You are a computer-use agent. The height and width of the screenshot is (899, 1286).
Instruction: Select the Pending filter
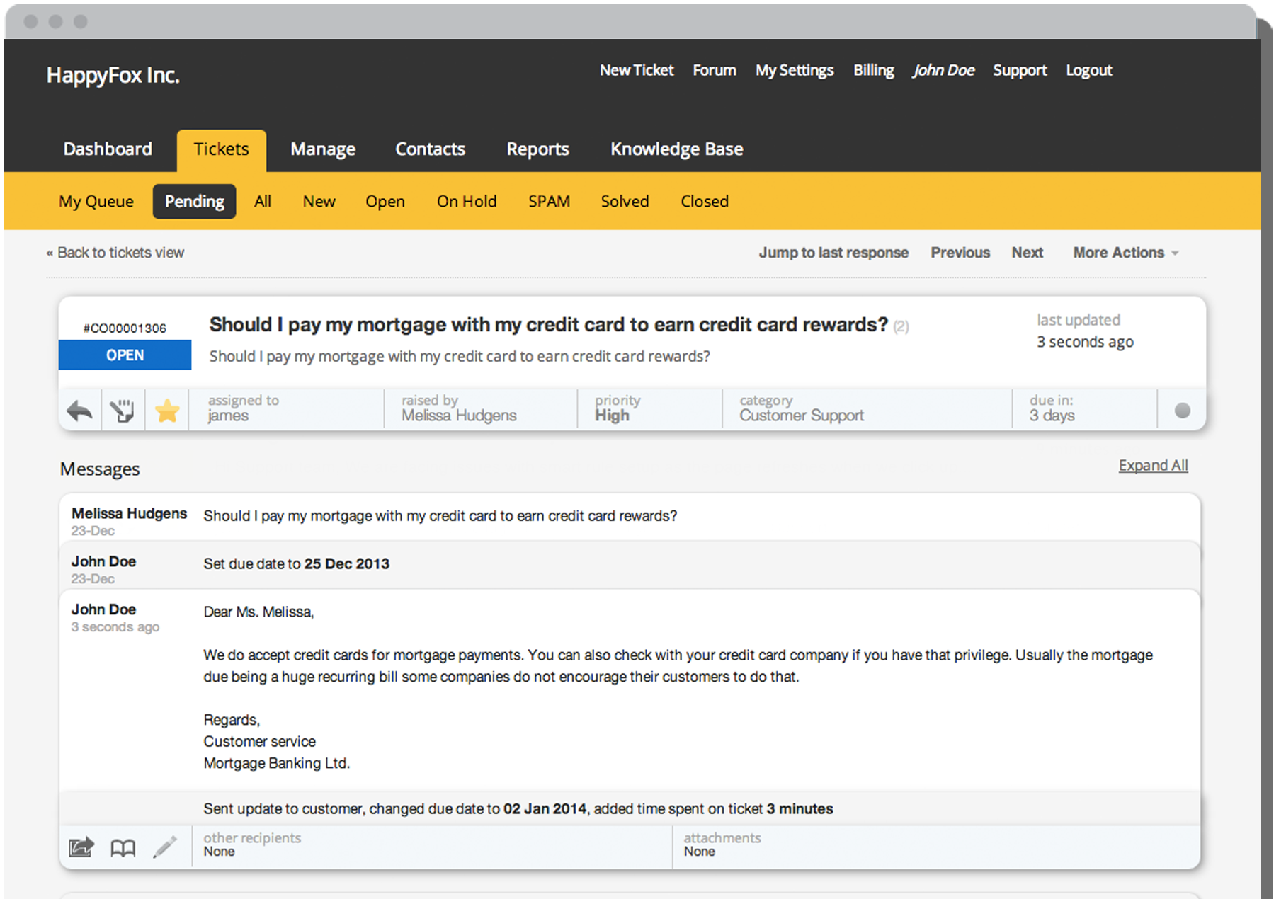(x=195, y=202)
